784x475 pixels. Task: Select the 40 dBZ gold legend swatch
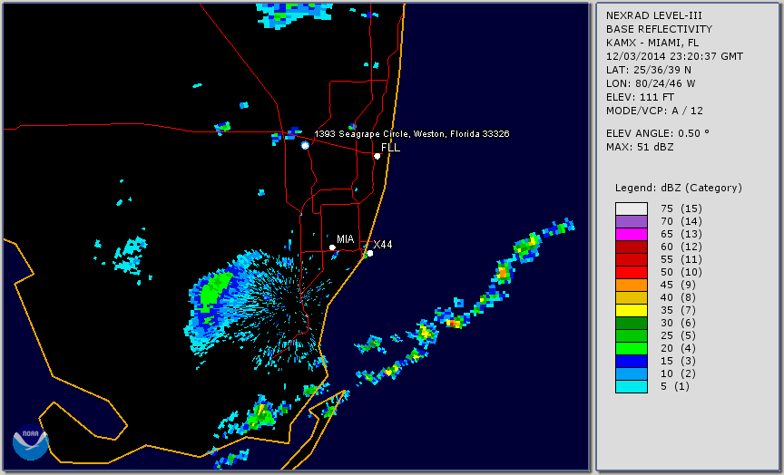632,297
